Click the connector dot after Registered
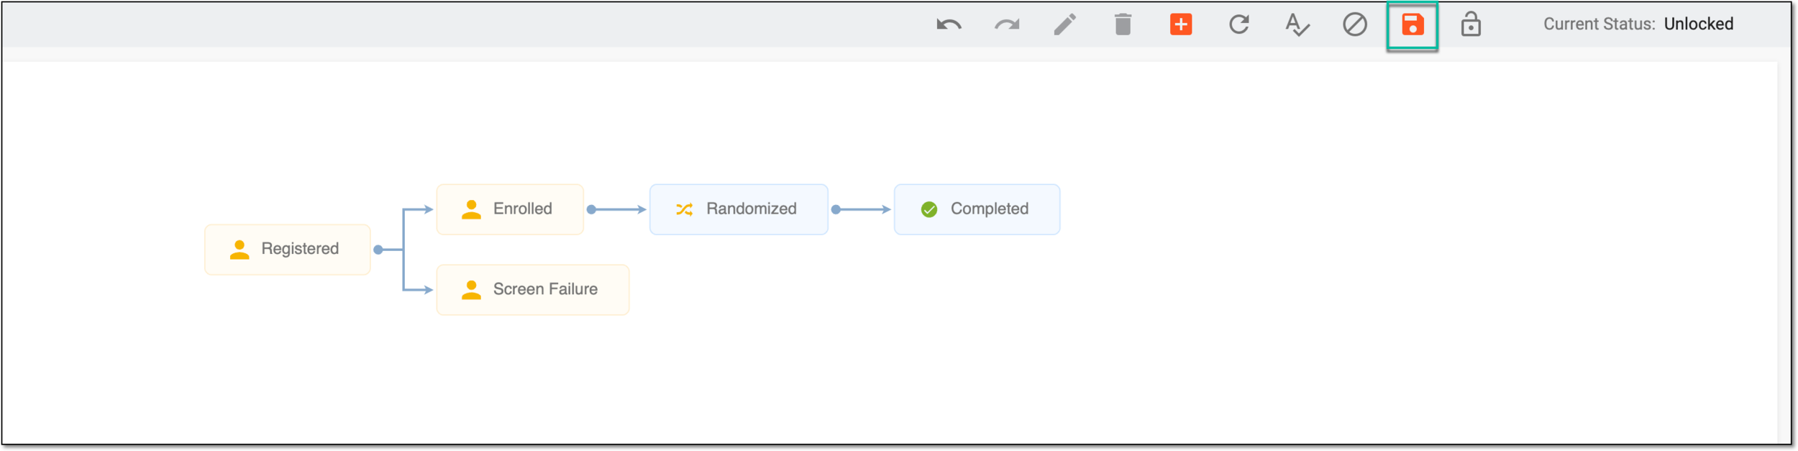1798x451 pixels. click(x=378, y=250)
